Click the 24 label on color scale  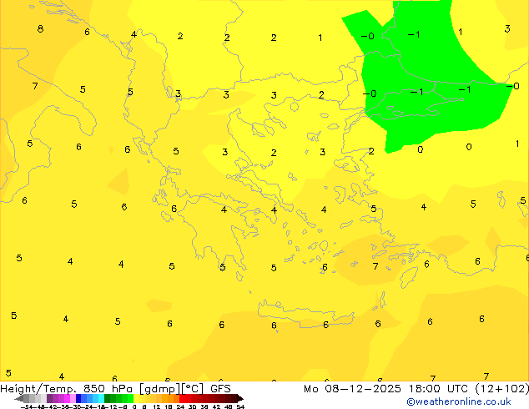click(180, 406)
